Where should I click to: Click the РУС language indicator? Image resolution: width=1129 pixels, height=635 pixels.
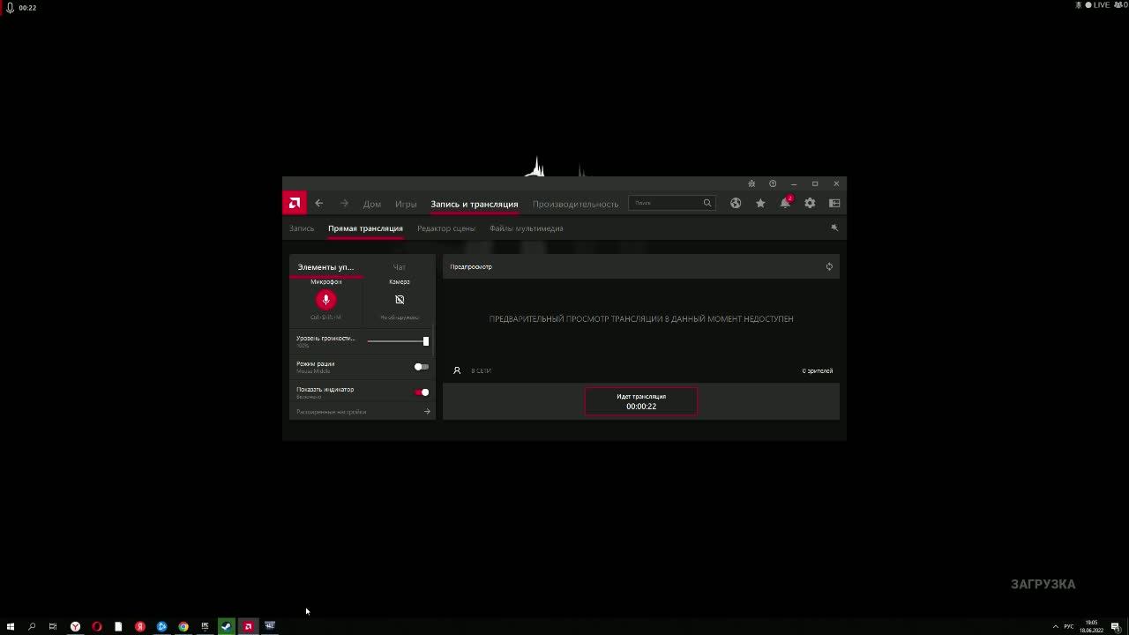[1069, 626]
